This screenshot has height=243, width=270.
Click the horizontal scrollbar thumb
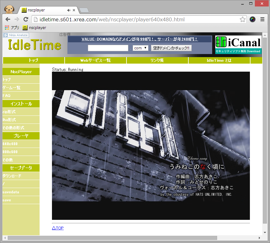[112, 238]
